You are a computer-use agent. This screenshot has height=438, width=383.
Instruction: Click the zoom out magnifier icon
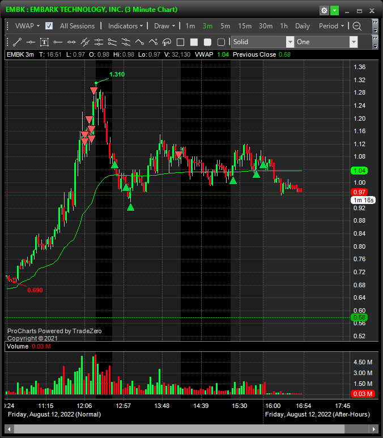(x=357, y=26)
